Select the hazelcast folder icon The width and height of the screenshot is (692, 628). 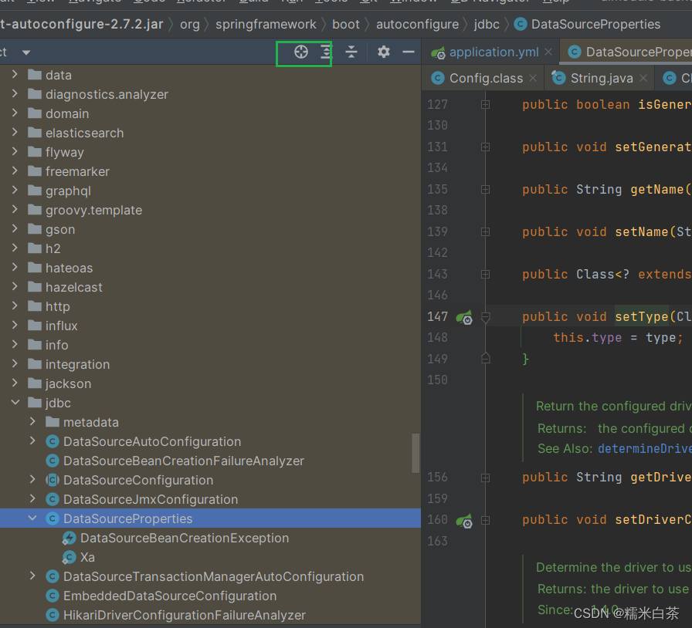coord(35,287)
